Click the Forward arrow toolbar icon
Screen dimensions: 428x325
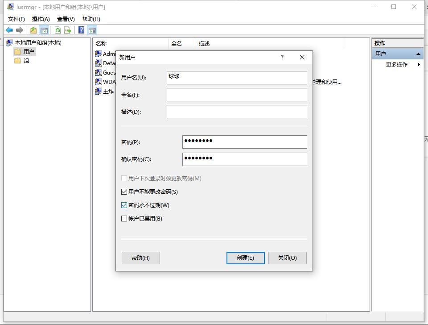click(19, 30)
